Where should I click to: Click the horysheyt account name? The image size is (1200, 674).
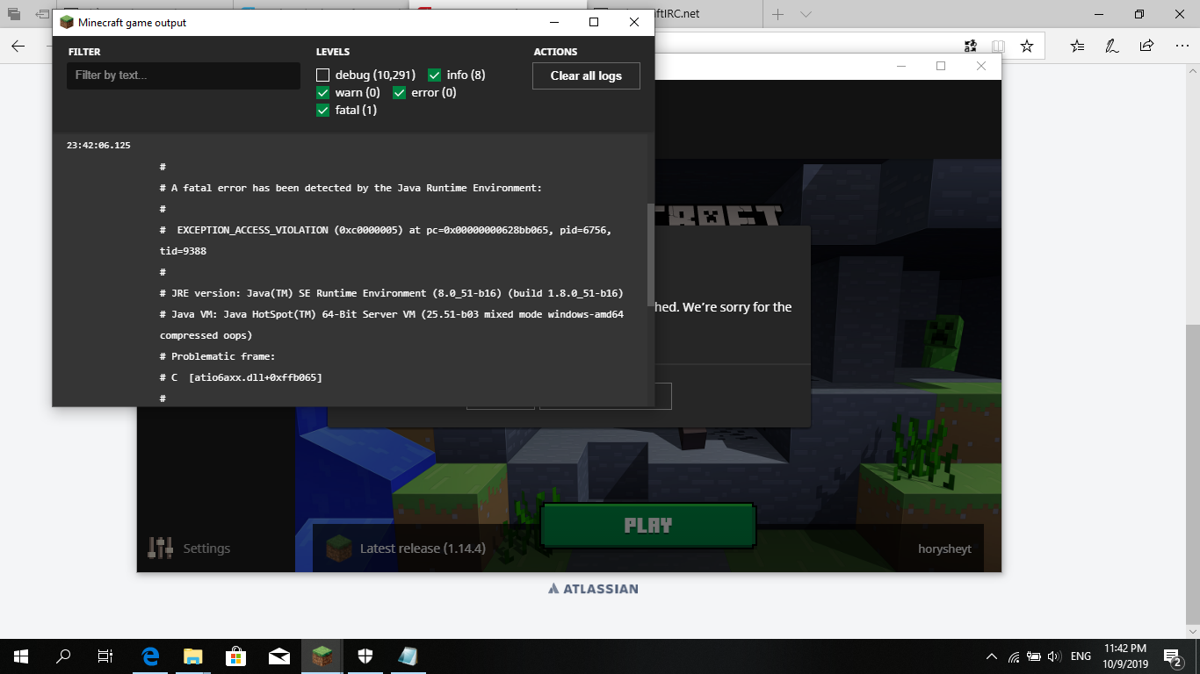coord(944,549)
